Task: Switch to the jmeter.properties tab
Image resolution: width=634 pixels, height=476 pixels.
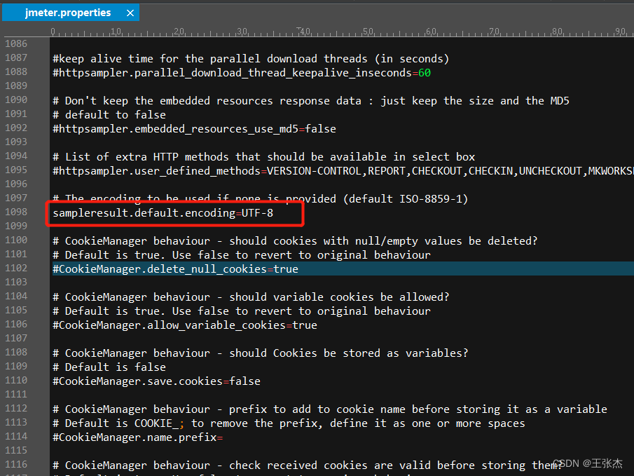Action: click(67, 13)
